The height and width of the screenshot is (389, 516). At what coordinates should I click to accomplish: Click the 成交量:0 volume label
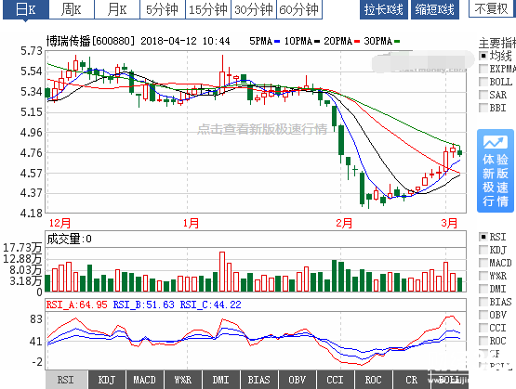(x=69, y=239)
